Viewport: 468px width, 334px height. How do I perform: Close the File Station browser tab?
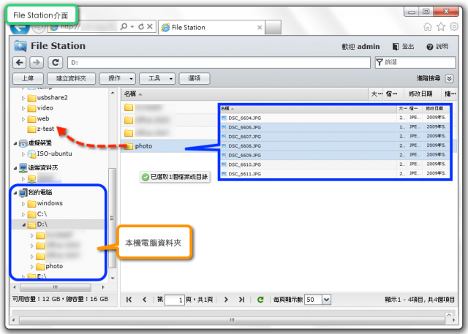pos(260,28)
